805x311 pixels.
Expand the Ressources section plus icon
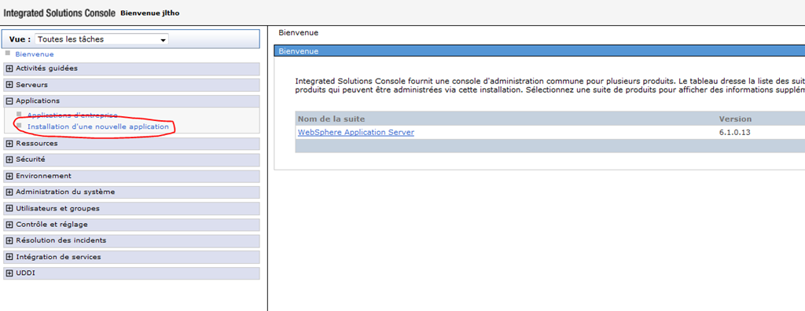point(9,144)
